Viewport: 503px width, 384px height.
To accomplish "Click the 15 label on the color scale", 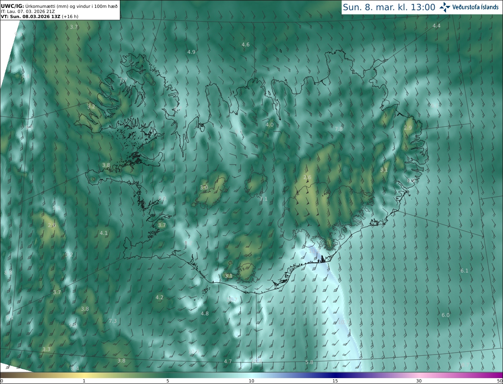I will click(x=335, y=381).
